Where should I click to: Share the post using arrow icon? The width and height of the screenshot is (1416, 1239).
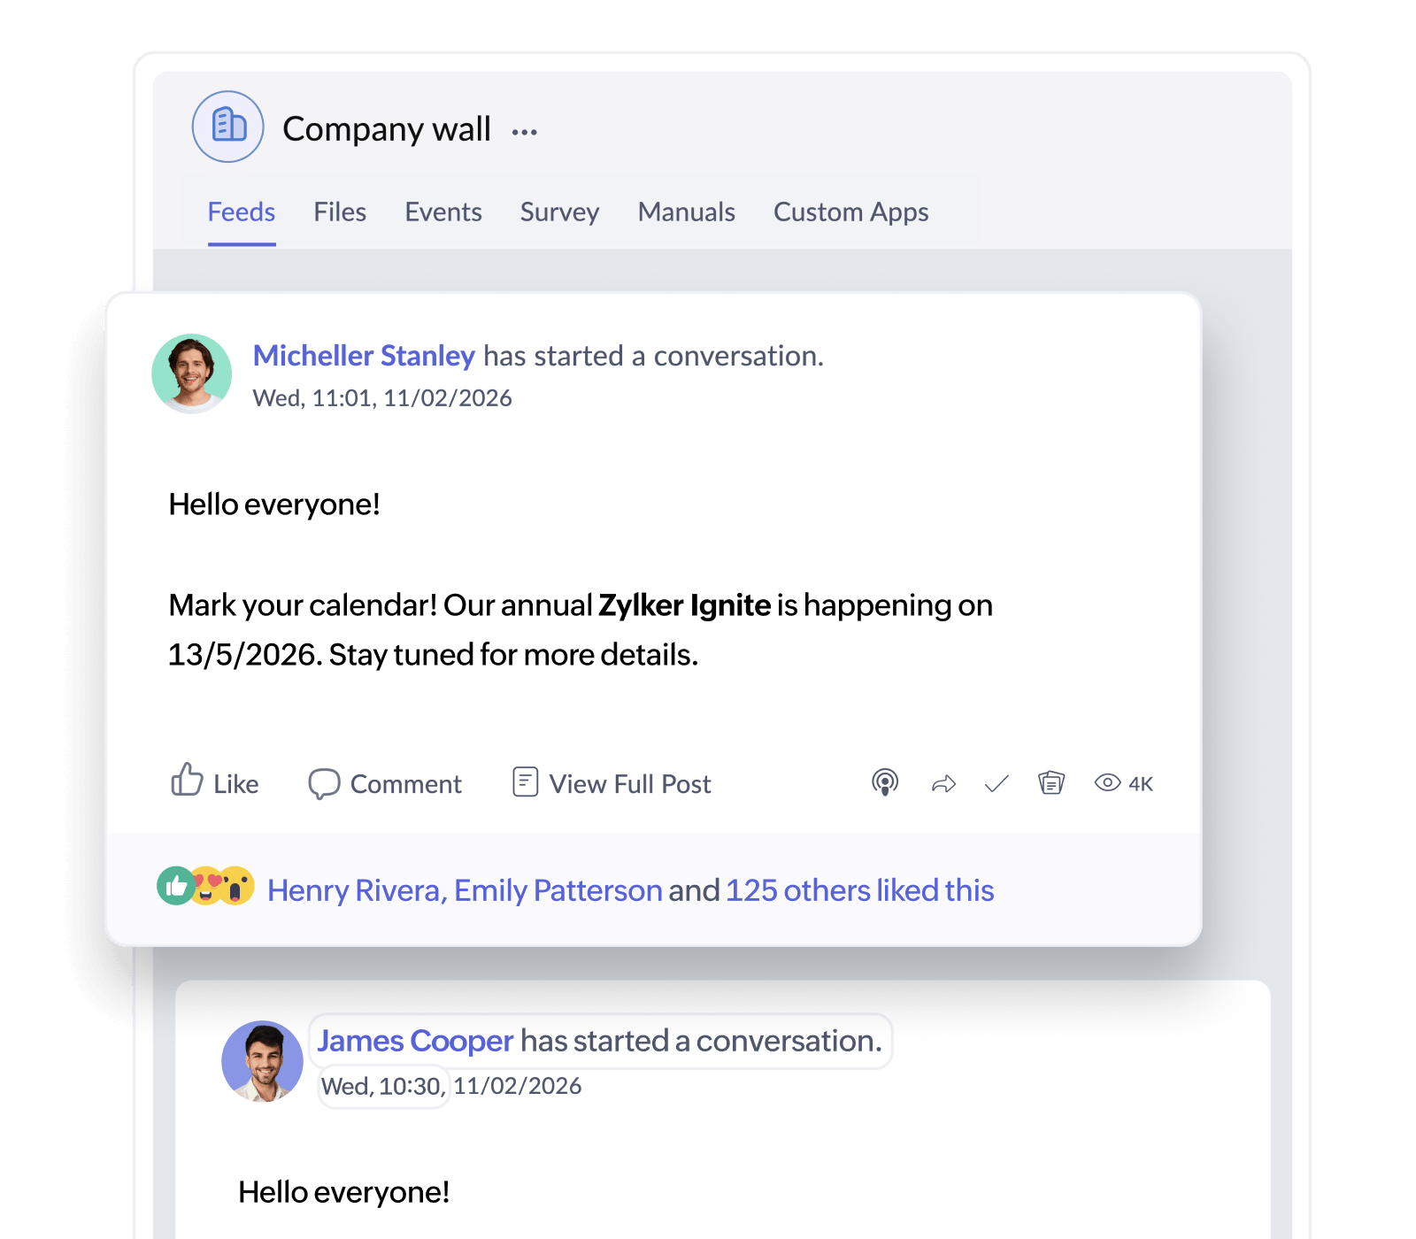(x=943, y=783)
